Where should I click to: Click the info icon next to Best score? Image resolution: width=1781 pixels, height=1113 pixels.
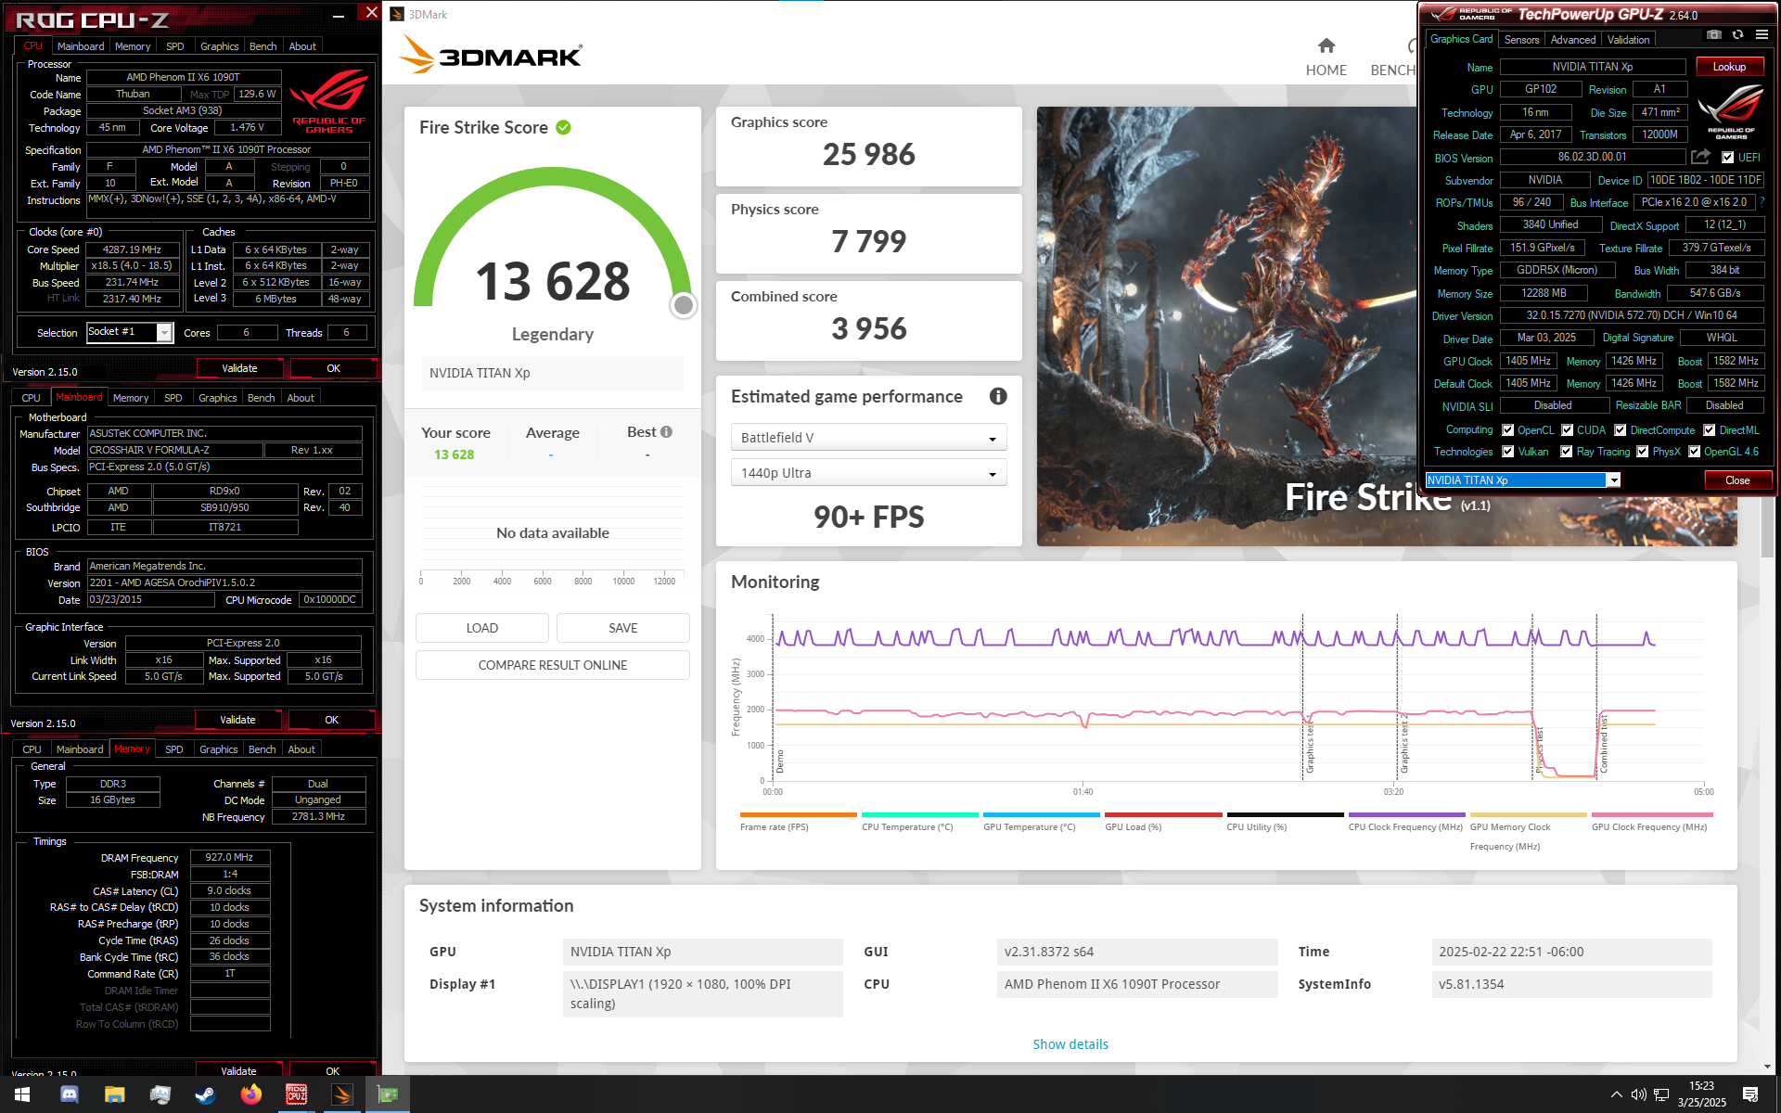666,431
